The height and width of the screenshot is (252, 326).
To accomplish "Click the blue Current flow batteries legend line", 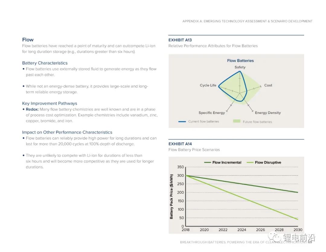I will 182,121.
